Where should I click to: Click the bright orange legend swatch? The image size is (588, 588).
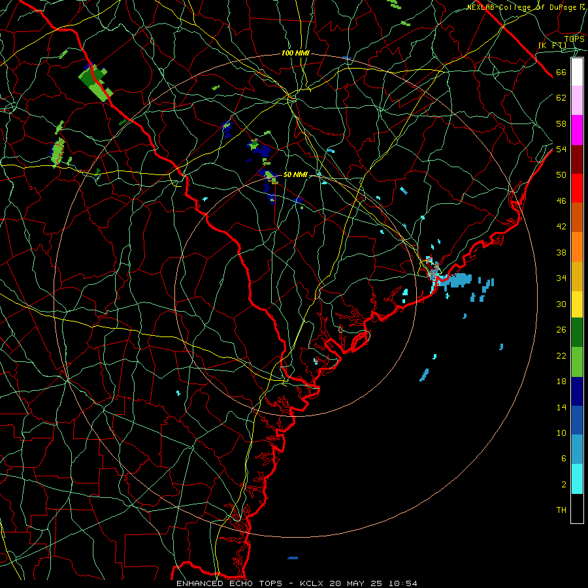577,247
